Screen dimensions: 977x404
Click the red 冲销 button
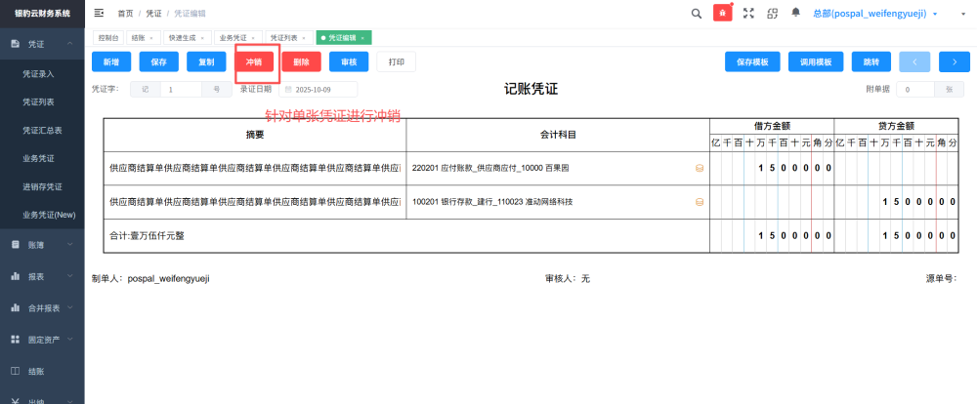tap(254, 61)
